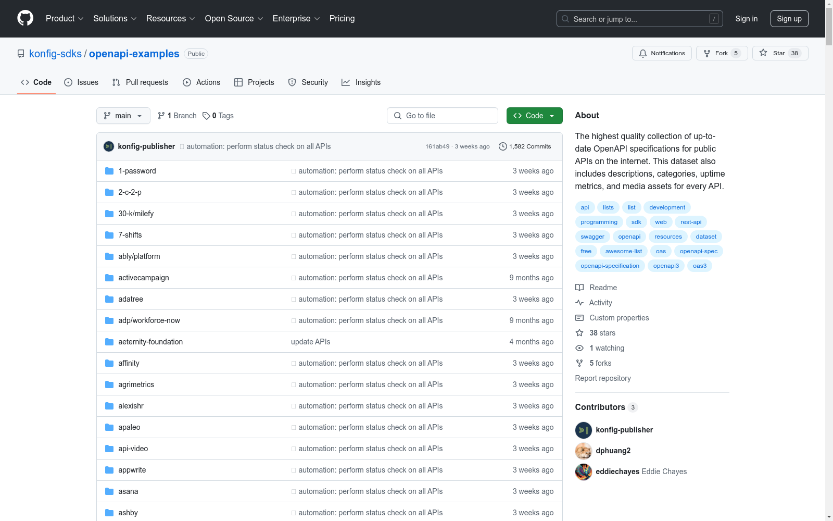Open commit hash 161ab49
The image size is (833, 521).
click(x=437, y=146)
